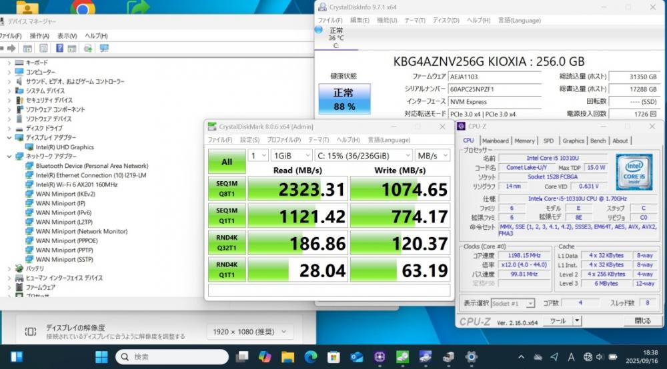Open File Explorer from the taskbar
The height and width of the screenshot is (369, 667).
point(287,357)
